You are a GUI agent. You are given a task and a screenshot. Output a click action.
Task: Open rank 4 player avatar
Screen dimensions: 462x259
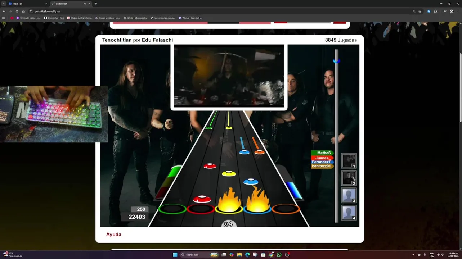(349, 213)
